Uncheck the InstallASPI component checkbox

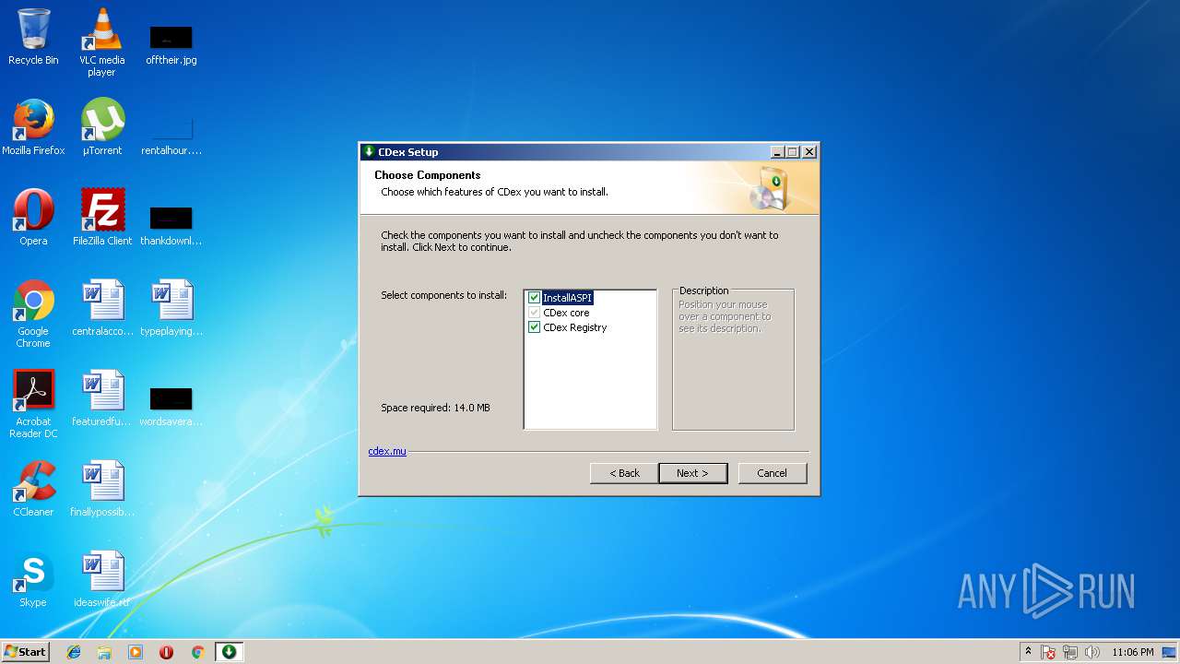click(534, 298)
